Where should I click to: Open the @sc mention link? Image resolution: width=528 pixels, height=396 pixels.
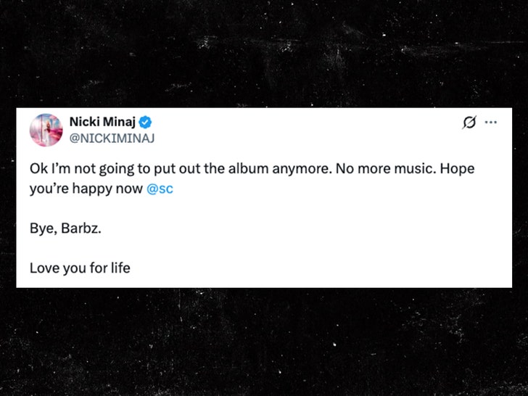pos(160,189)
